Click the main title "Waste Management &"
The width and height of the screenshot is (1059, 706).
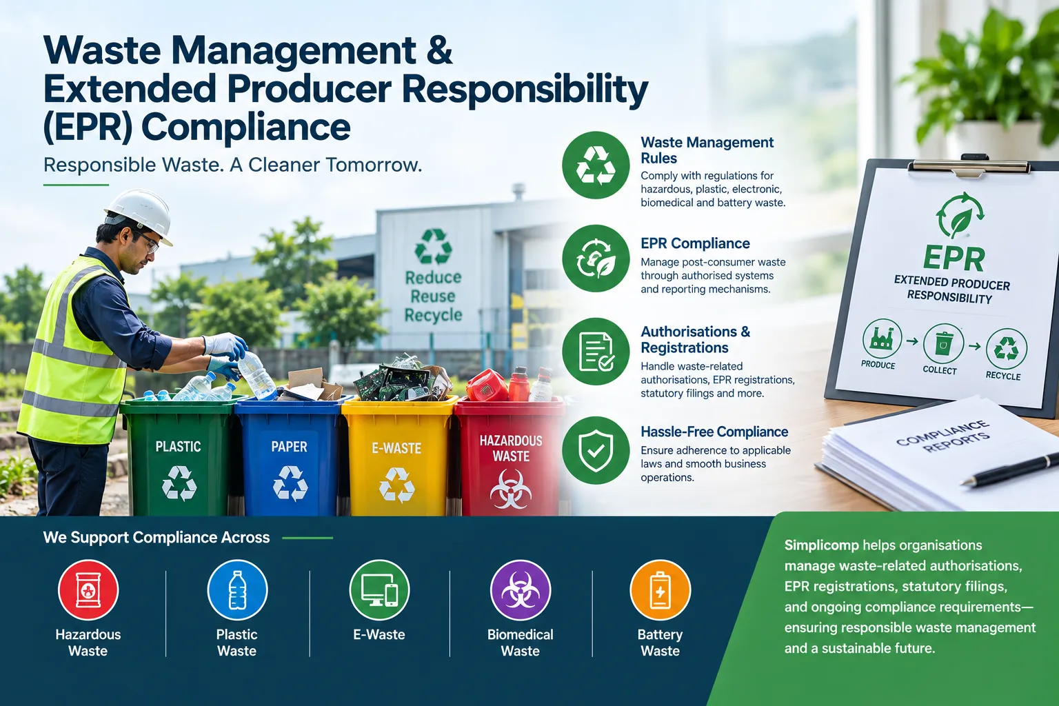(x=248, y=50)
